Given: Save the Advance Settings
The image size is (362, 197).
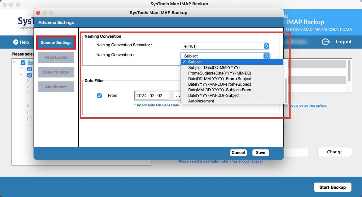Looking at the screenshot, I should pyautogui.click(x=260, y=153).
